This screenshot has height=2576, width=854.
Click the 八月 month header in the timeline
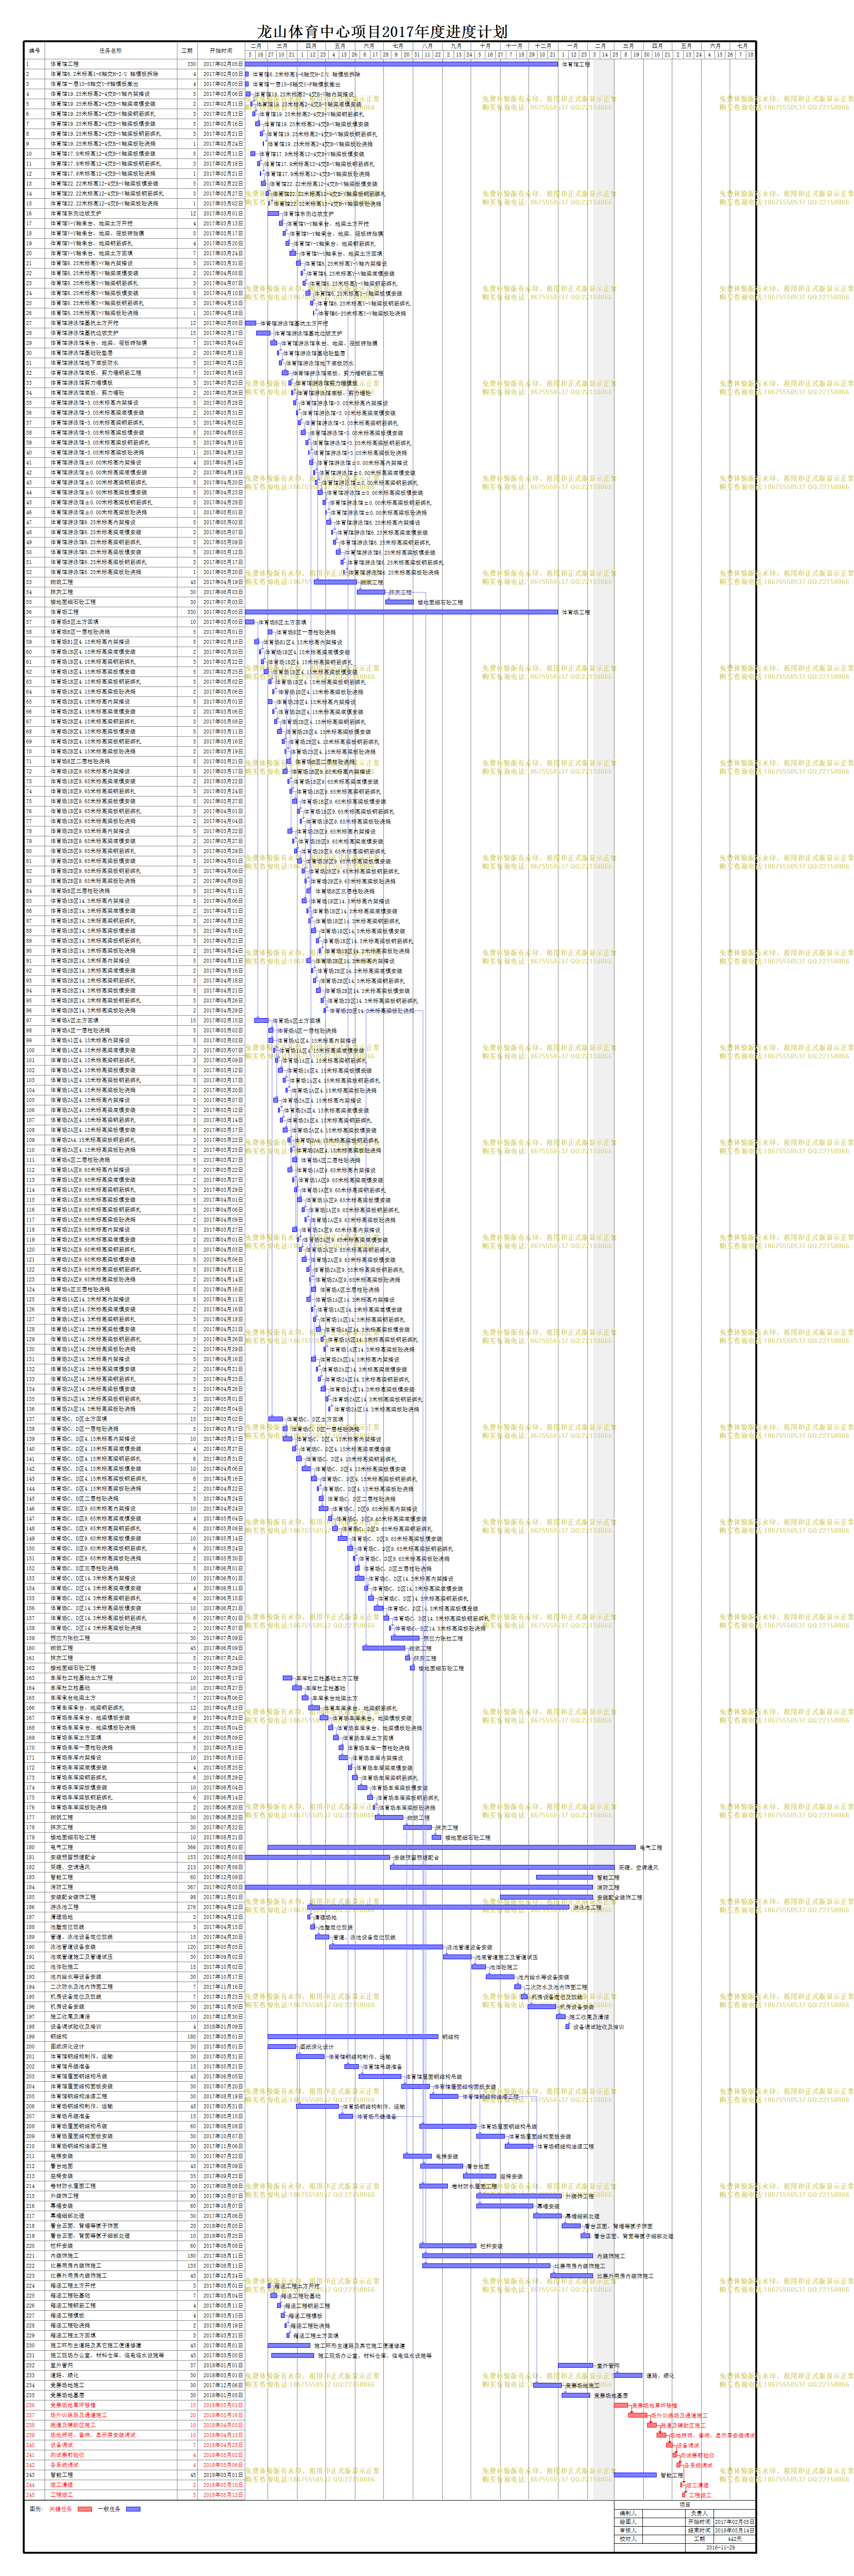coord(427,46)
